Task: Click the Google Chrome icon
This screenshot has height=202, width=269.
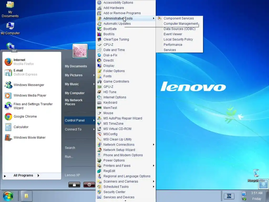Action: click(8, 117)
